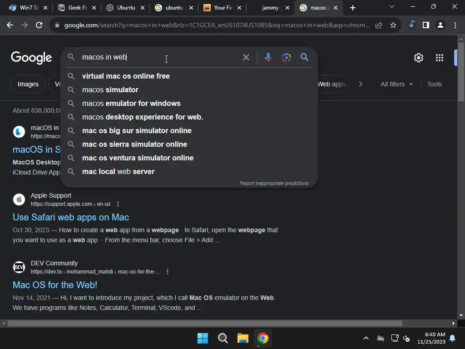The width and height of the screenshot is (465, 349).
Task: Open muted volume tray icon
Action: [406, 338]
